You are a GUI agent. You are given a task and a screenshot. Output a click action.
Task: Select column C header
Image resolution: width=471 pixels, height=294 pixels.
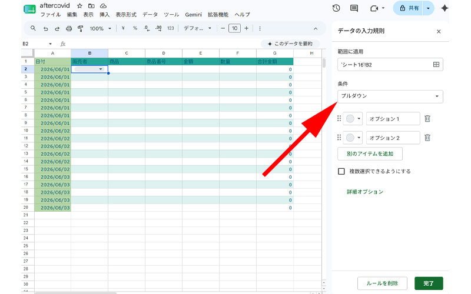(127, 53)
